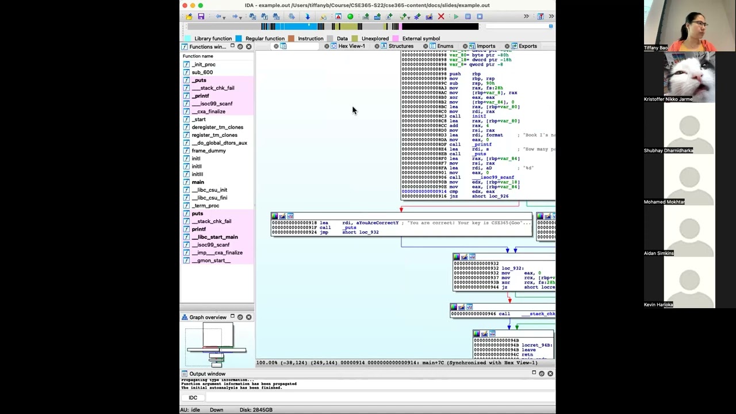Open the forward navigation history dropdown
Image resolution: width=736 pixels, height=414 pixels.
[x=241, y=17]
